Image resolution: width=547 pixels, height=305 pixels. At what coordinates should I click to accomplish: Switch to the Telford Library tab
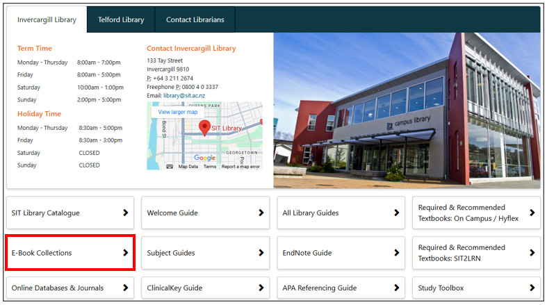121,19
